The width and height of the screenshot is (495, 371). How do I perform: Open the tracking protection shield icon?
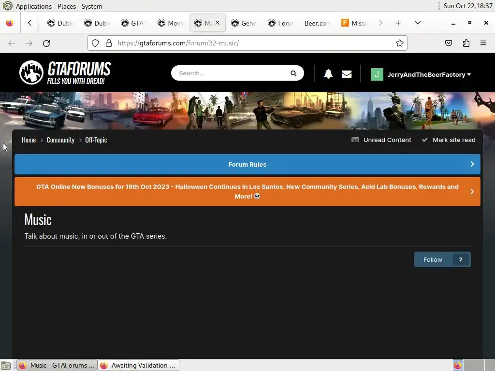click(x=95, y=43)
